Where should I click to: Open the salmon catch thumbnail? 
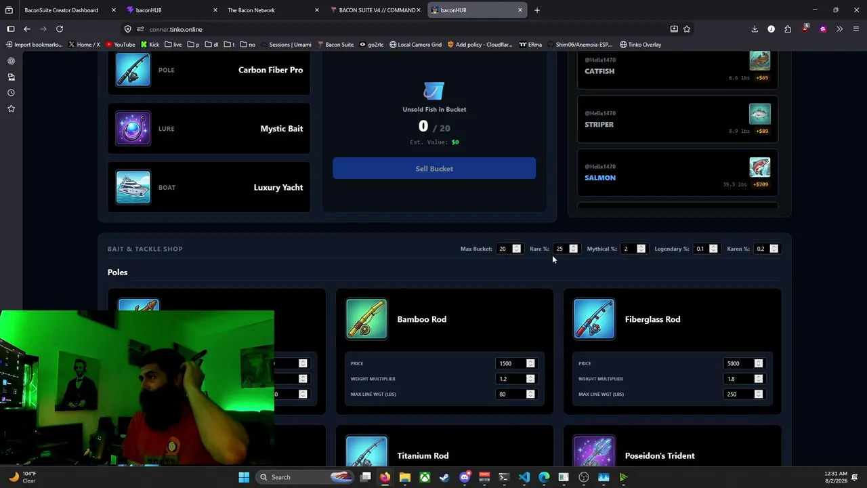(x=760, y=167)
